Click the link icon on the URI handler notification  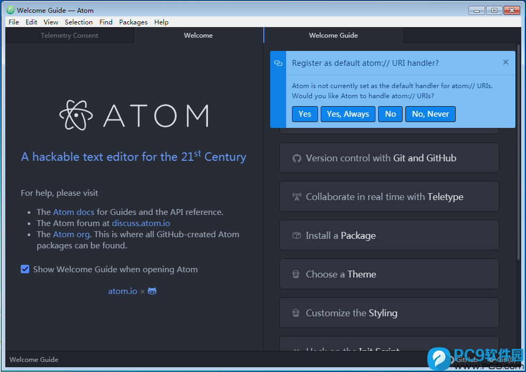[278, 63]
